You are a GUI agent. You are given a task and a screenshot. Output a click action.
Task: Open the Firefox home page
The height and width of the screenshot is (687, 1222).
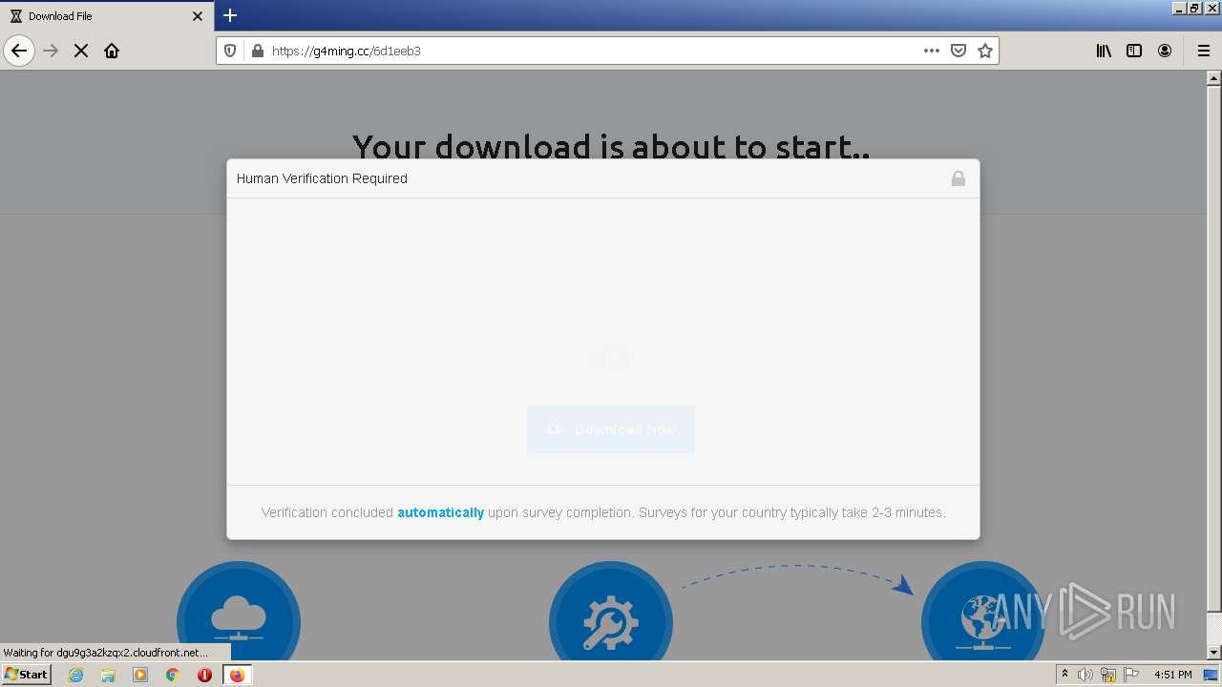coord(112,51)
